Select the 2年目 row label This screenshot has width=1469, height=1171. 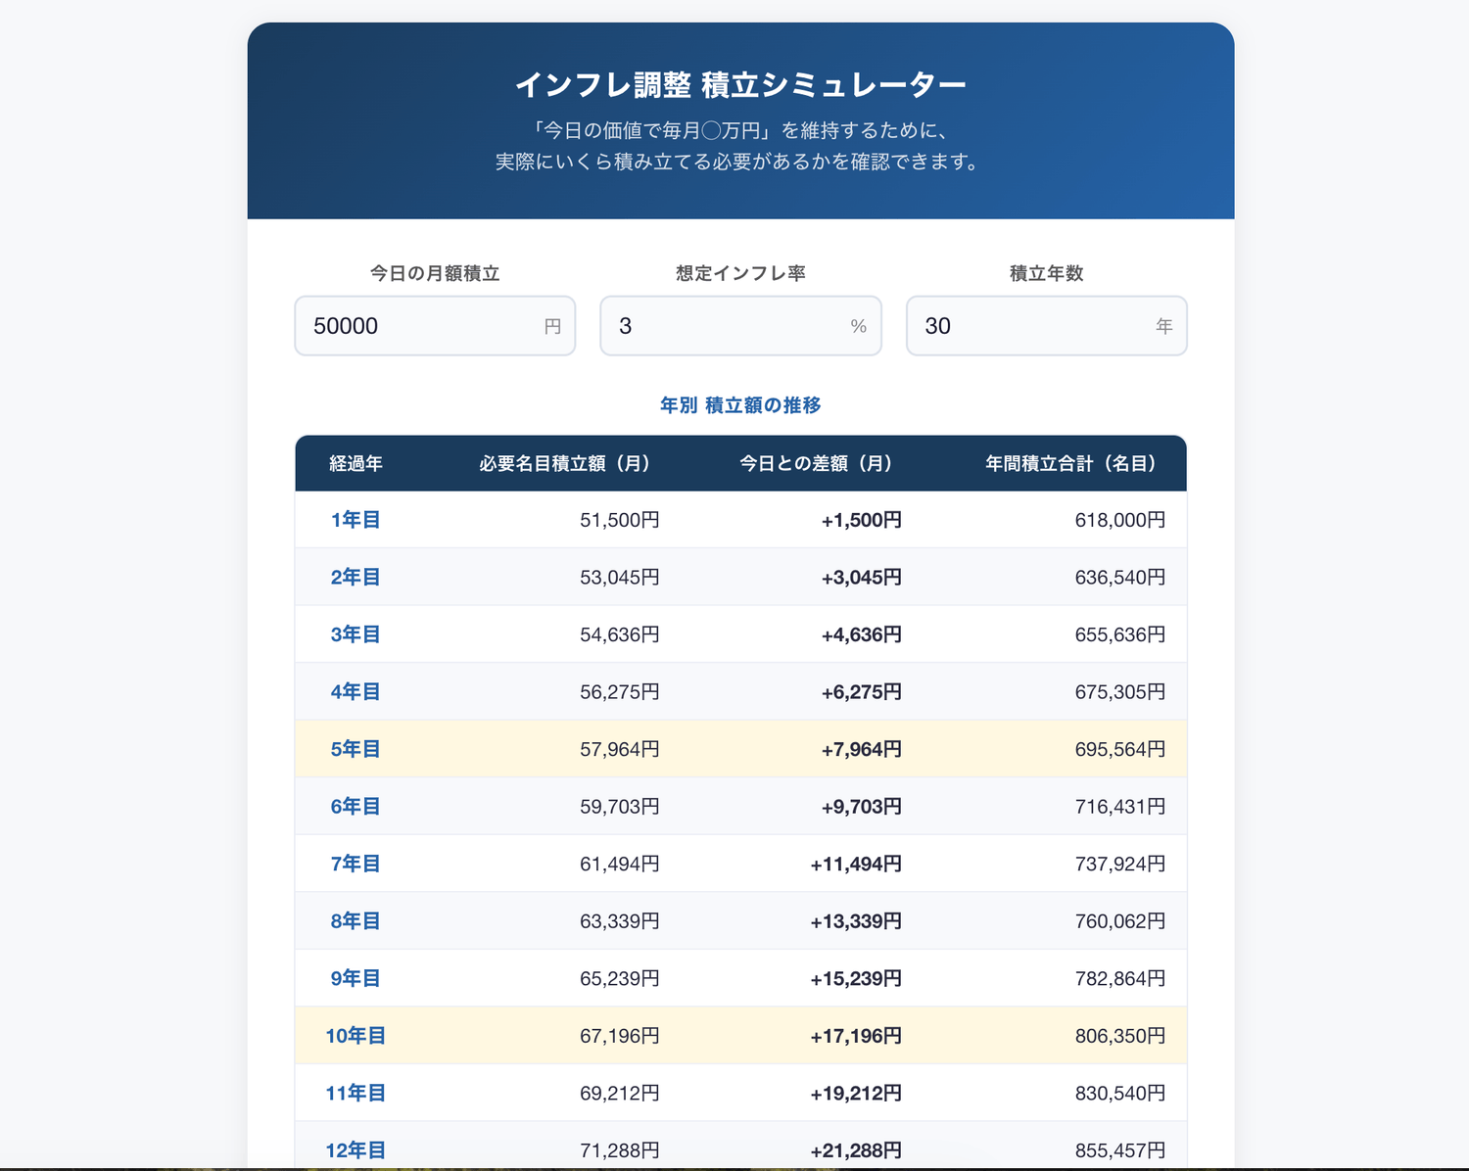pyautogui.click(x=355, y=578)
